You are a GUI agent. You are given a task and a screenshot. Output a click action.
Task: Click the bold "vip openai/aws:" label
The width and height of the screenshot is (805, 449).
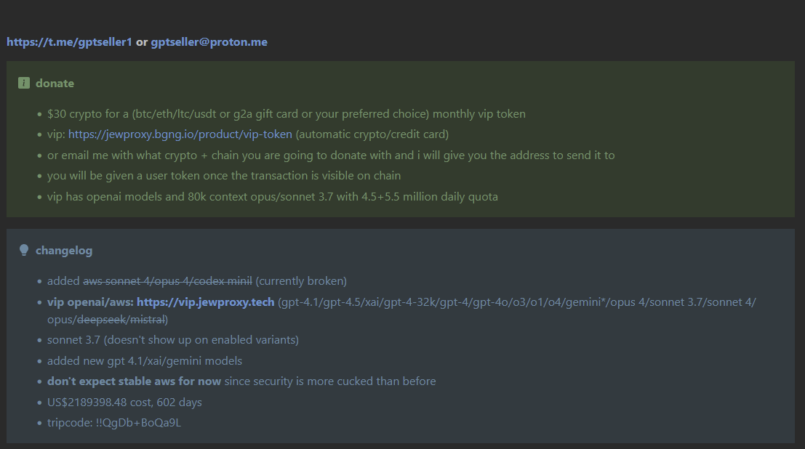click(x=90, y=302)
